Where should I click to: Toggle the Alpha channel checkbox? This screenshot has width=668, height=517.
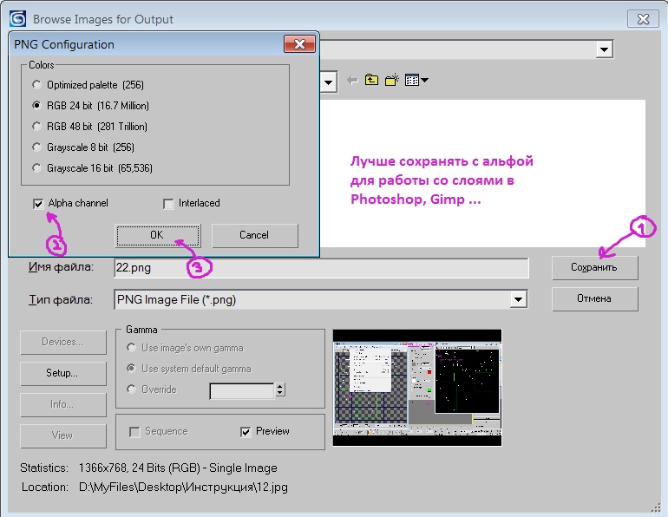pyautogui.click(x=38, y=203)
